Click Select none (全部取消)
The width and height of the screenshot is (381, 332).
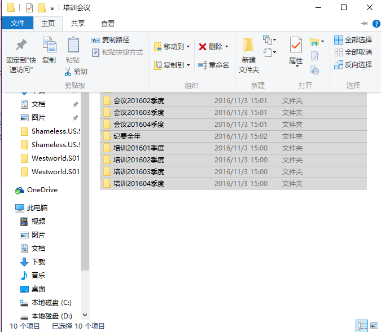pos(353,52)
